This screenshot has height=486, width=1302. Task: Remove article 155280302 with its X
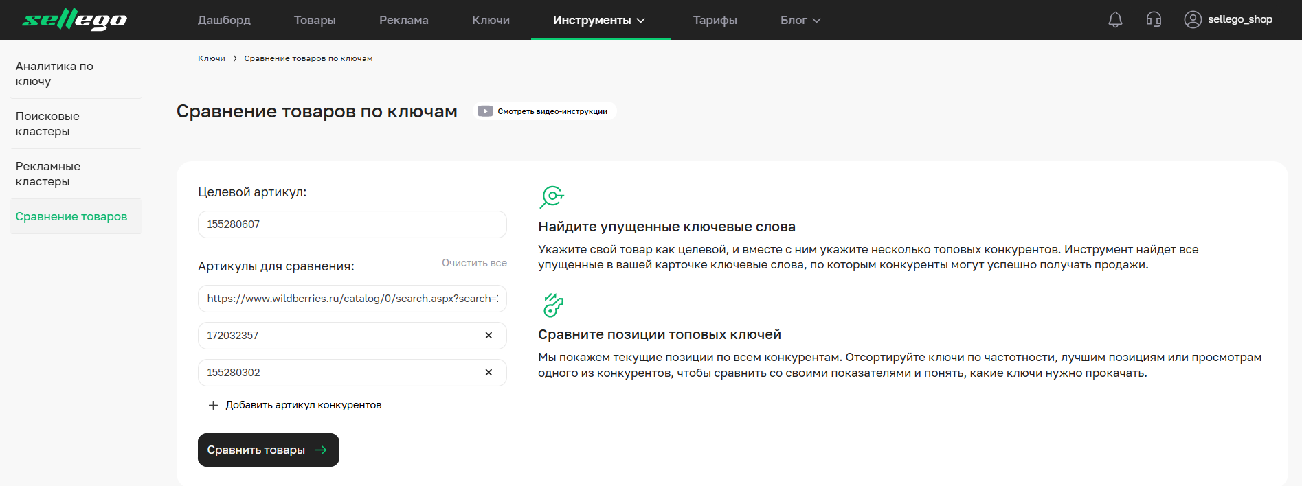click(x=489, y=373)
